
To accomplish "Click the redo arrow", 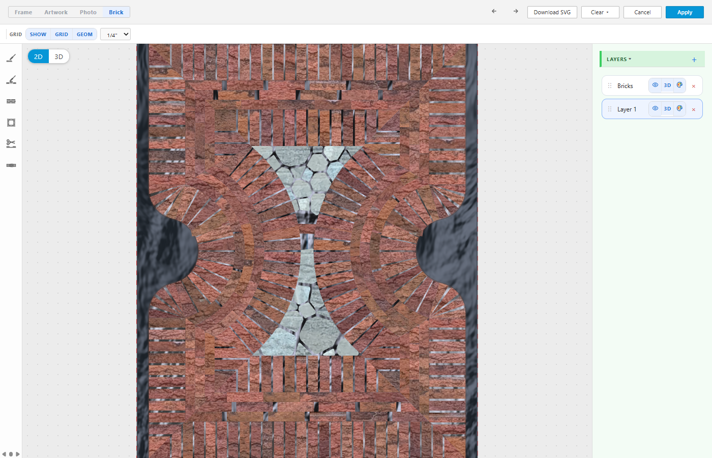I will (516, 11).
